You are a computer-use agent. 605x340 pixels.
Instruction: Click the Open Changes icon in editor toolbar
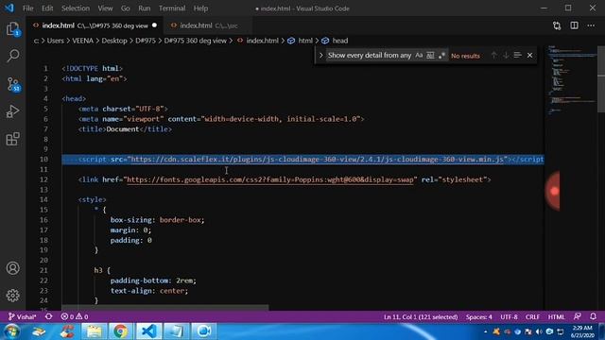(557, 25)
